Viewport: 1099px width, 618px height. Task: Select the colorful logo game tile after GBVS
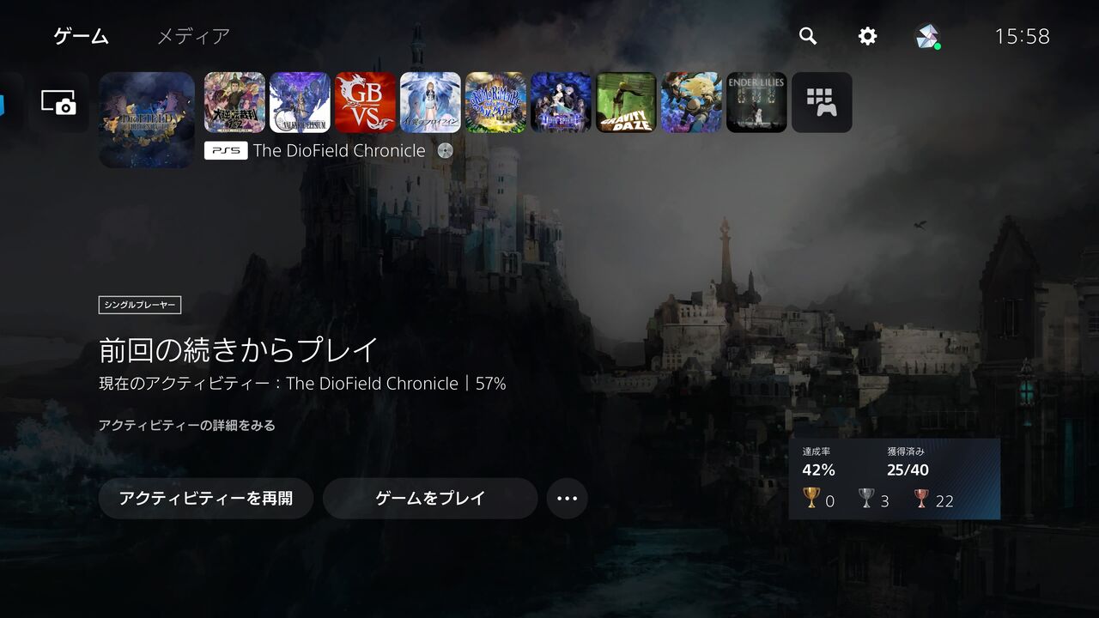click(495, 102)
